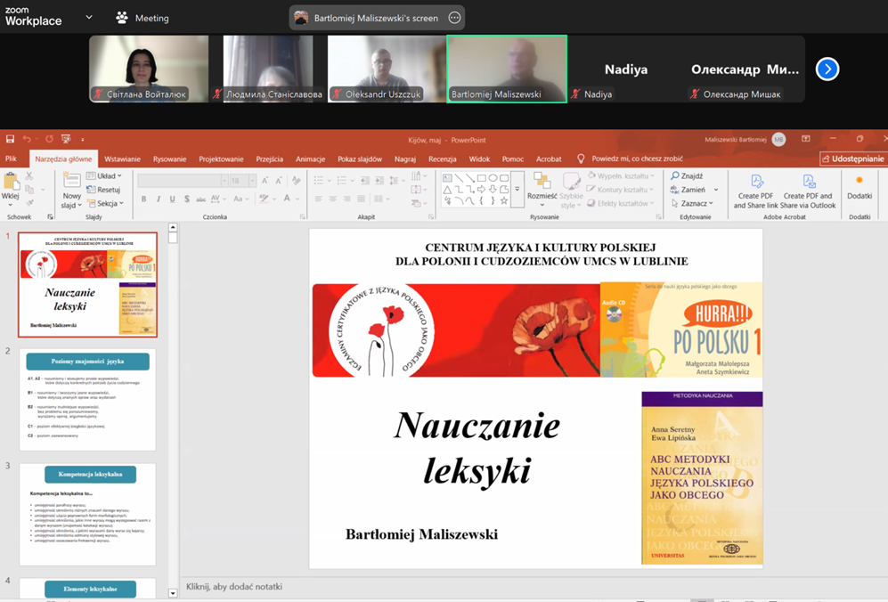Open the Plik menu

[11, 159]
